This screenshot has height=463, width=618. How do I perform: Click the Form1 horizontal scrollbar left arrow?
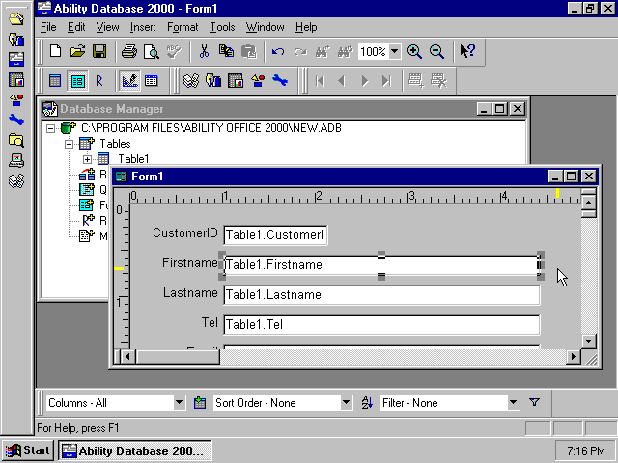click(127, 356)
